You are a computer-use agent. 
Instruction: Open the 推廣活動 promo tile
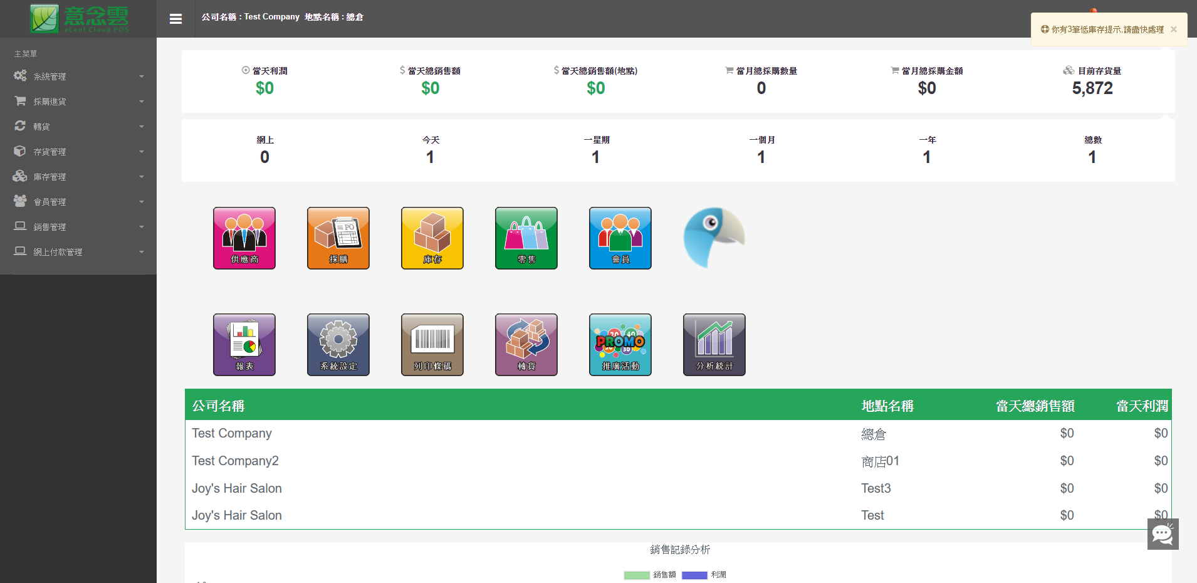620,345
